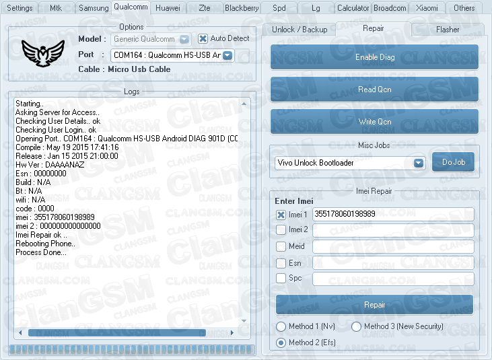This screenshot has height=360, width=492.
Task: Enable the Spc checkbox
Action: (281, 278)
